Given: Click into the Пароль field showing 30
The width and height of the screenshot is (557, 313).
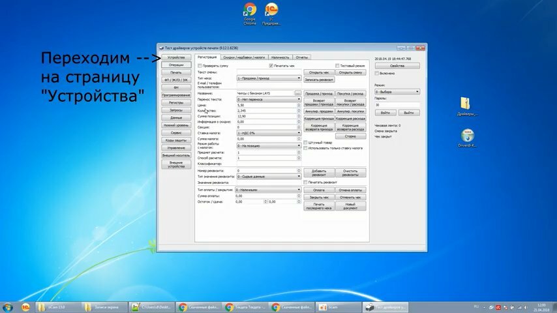Looking at the screenshot, I should coord(397,105).
